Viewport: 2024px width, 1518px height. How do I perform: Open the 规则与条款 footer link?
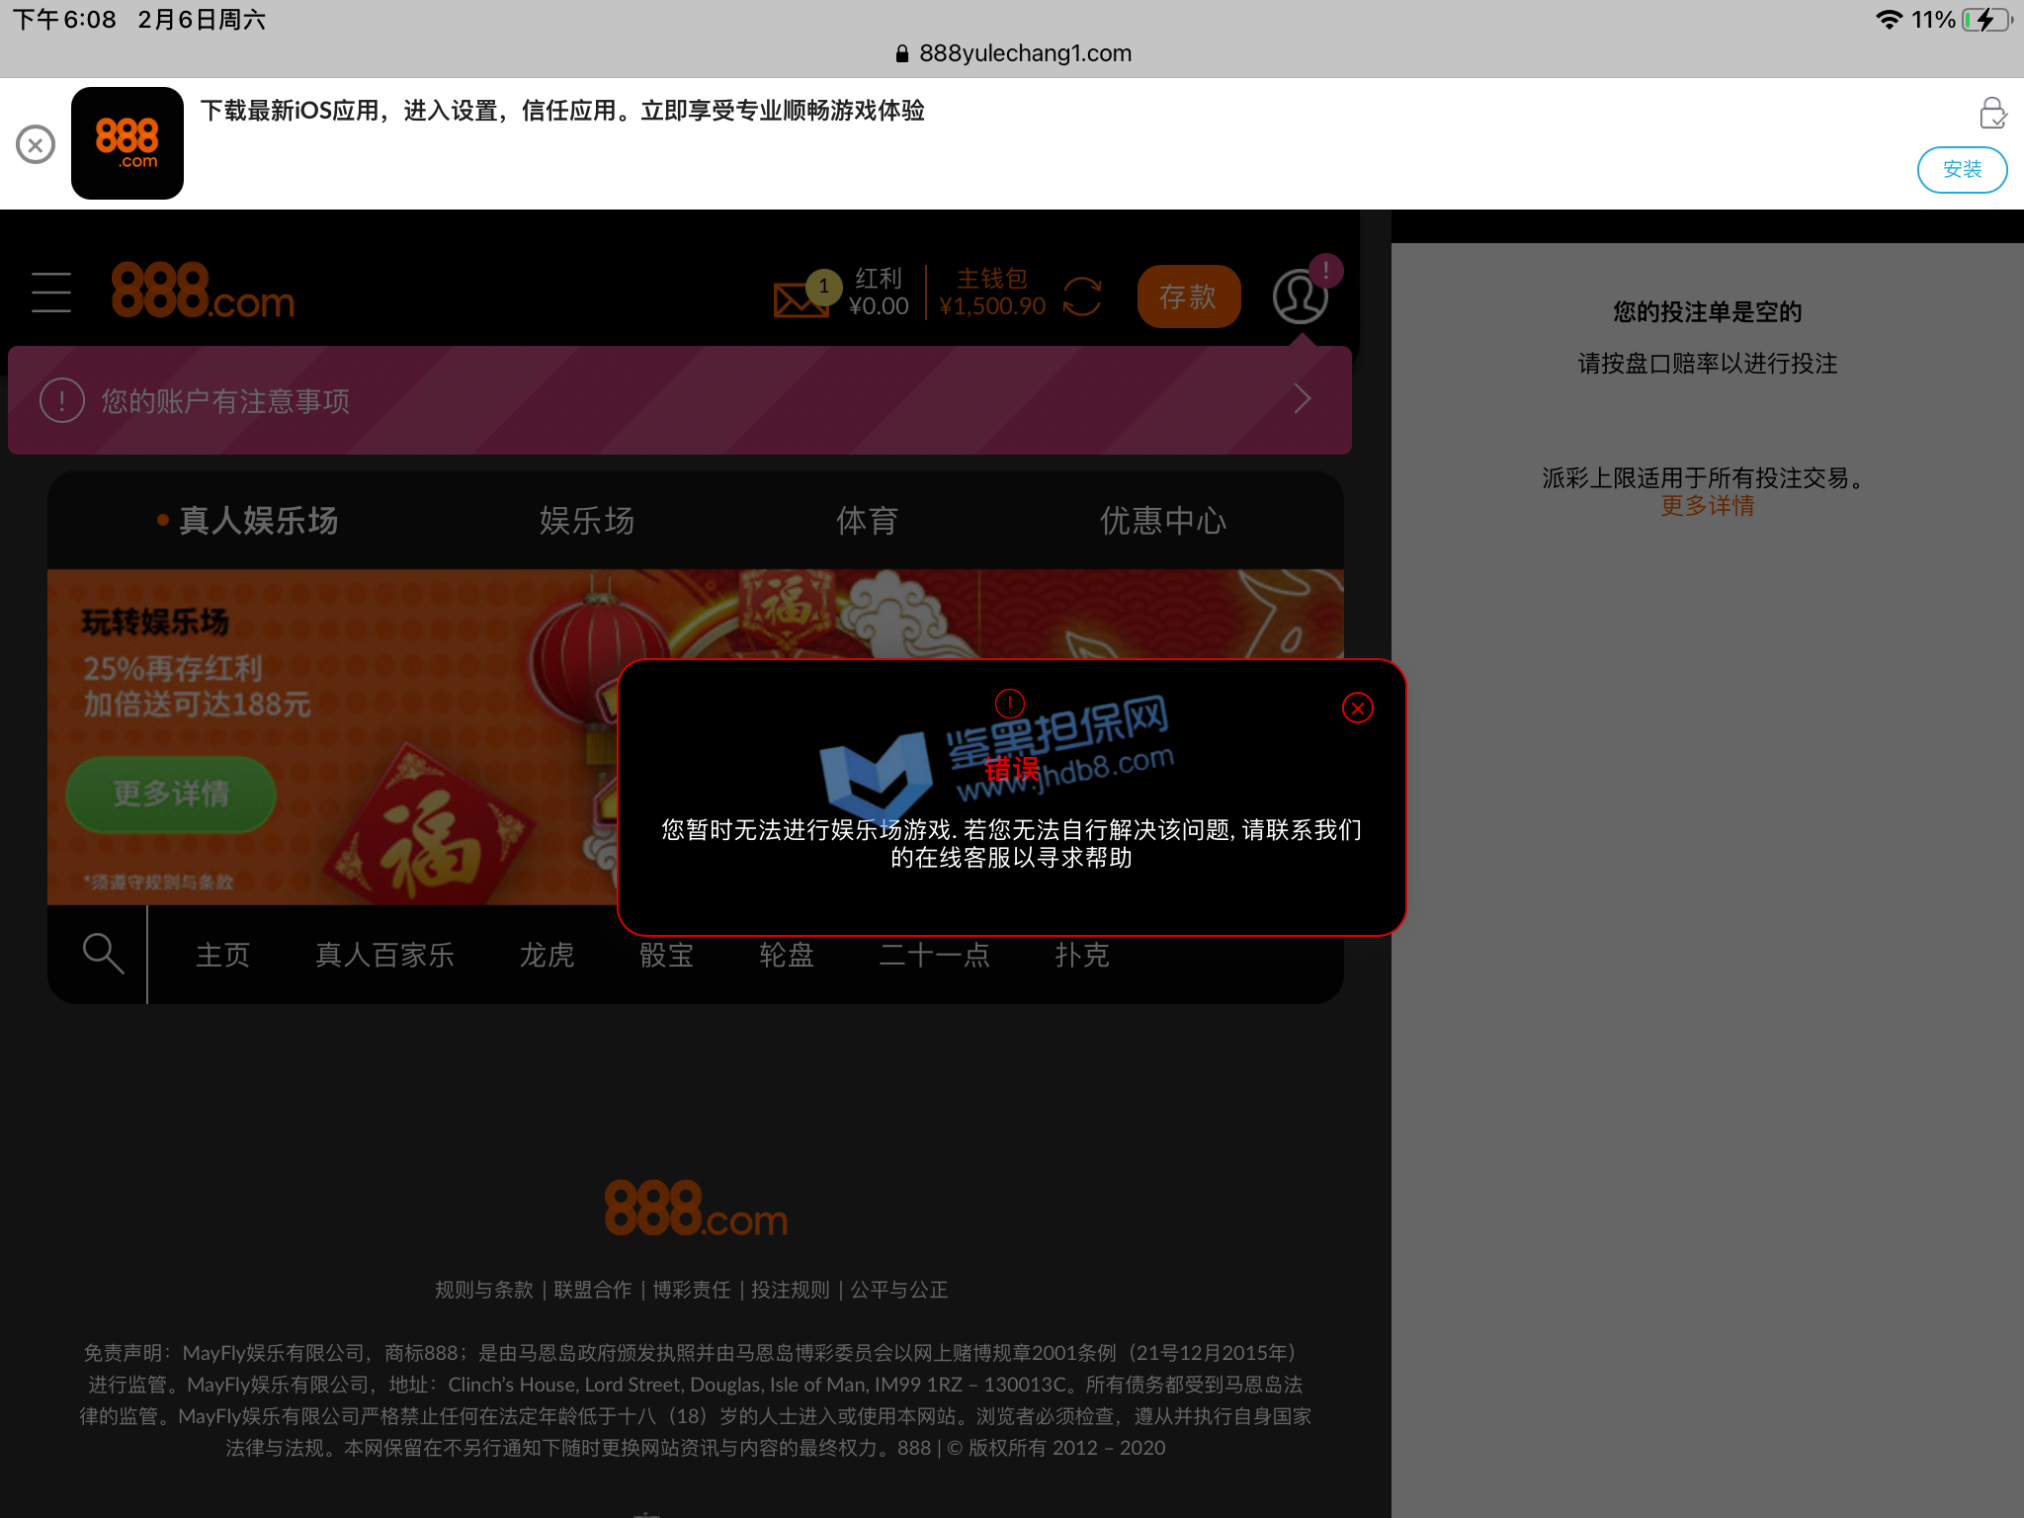483,1290
